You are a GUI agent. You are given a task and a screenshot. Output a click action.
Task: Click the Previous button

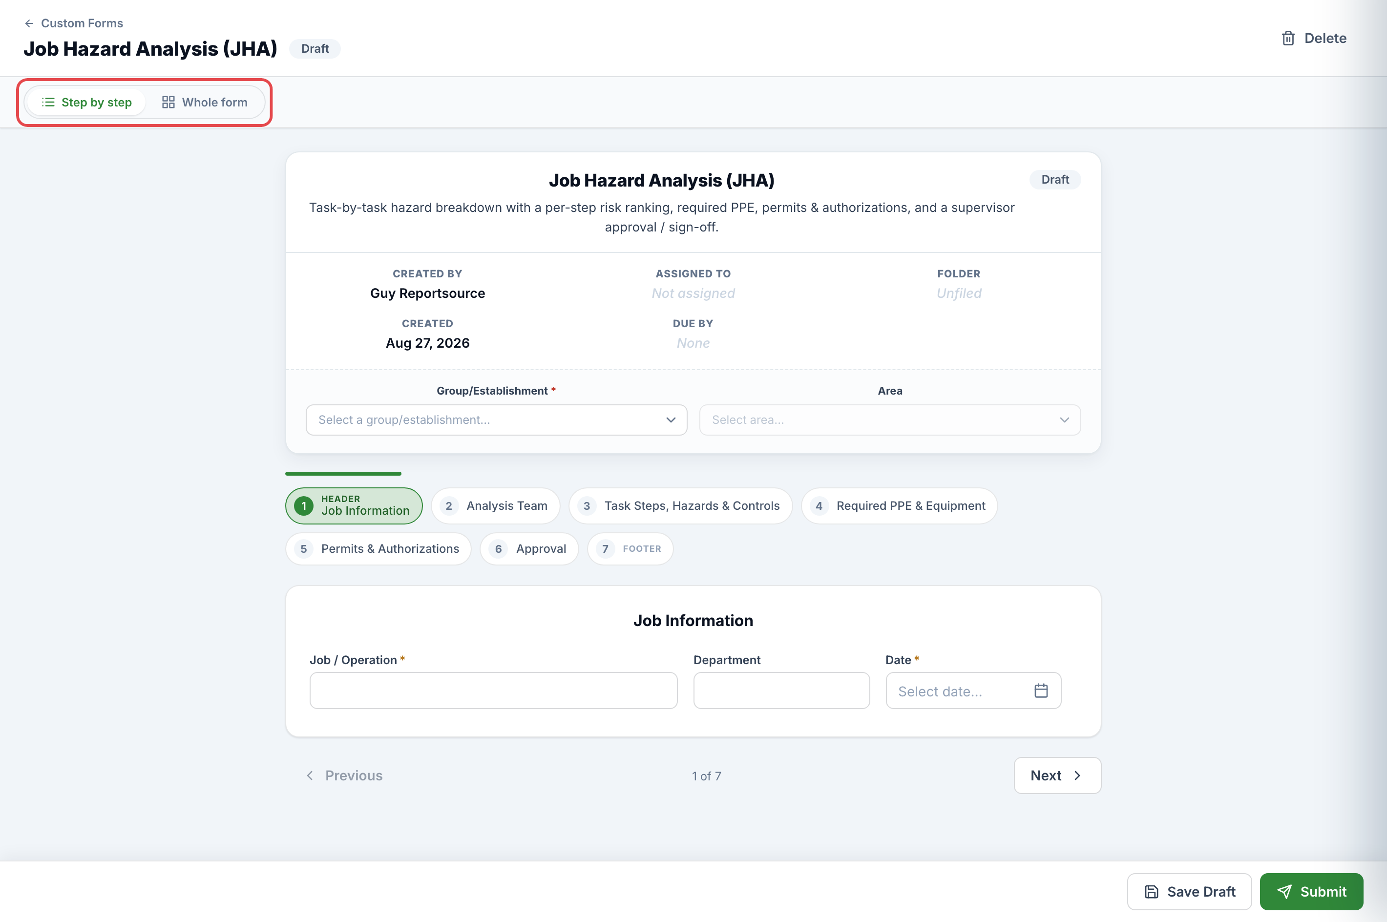point(344,775)
